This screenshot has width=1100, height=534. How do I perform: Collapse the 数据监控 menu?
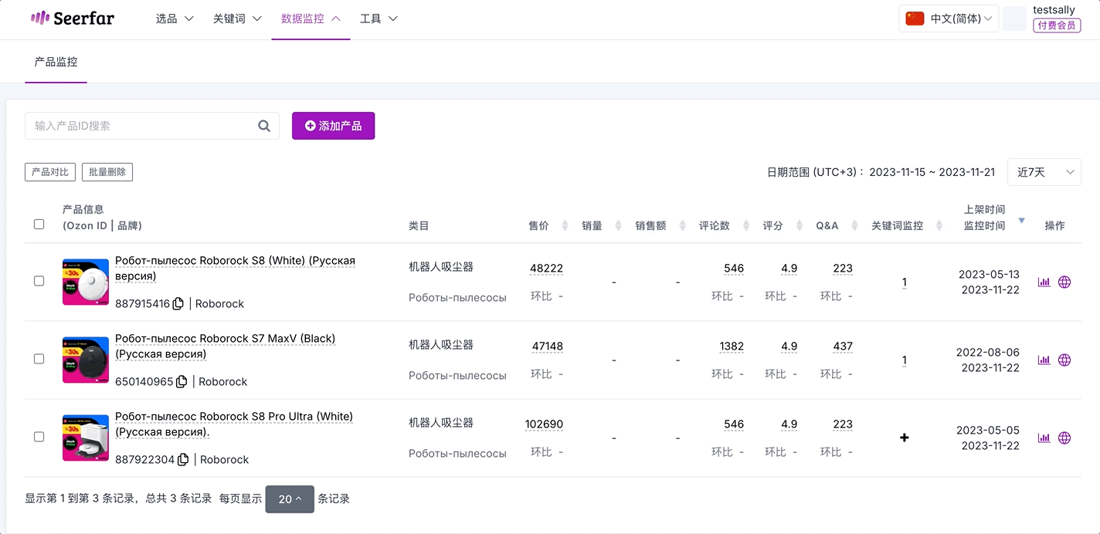311,19
